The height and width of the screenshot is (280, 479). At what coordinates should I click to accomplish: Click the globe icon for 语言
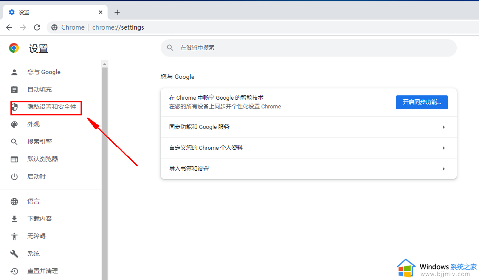tap(14, 202)
